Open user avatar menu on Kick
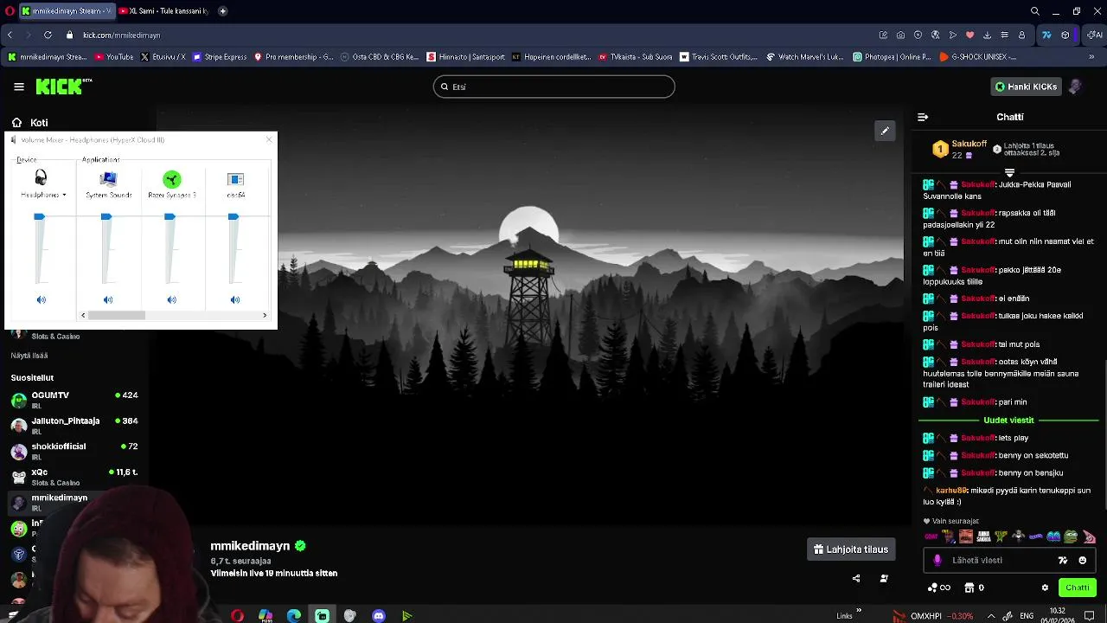The width and height of the screenshot is (1107, 623). point(1075,87)
